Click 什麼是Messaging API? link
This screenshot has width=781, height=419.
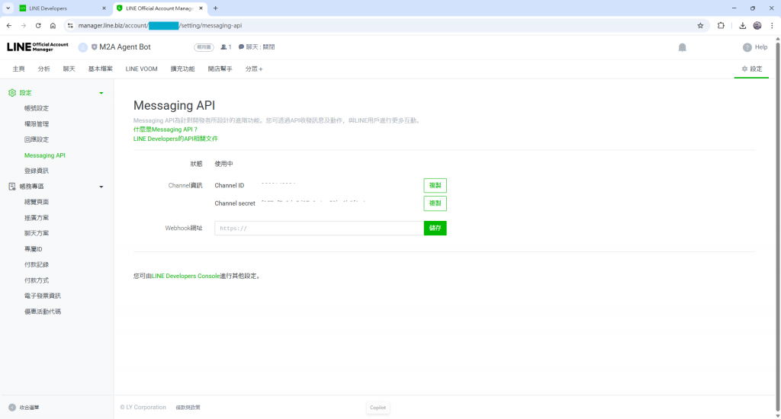point(166,130)
